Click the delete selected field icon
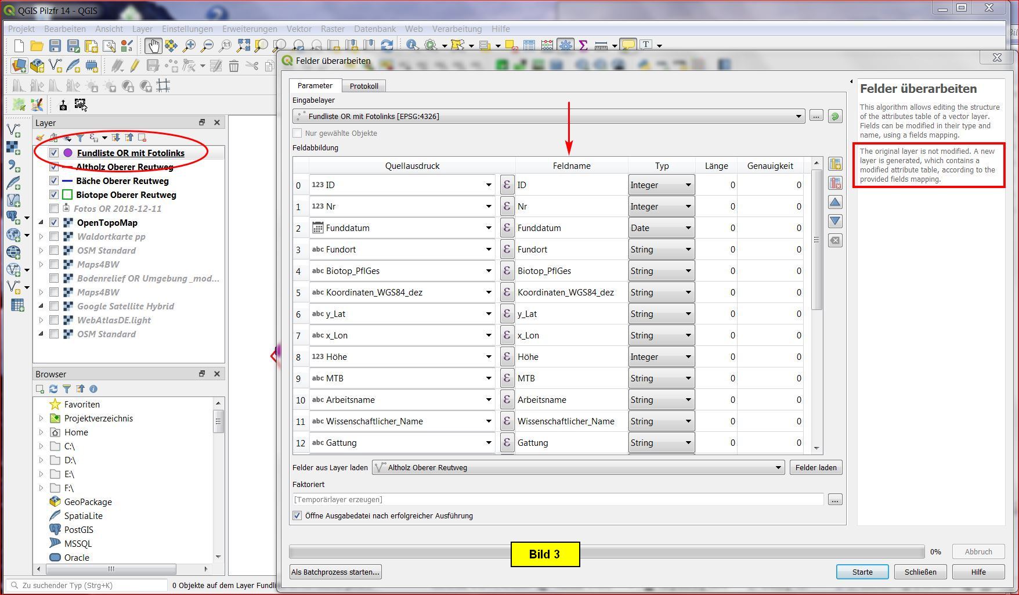Viewport: 1019px width, 595px height. (x=835, y=183)
